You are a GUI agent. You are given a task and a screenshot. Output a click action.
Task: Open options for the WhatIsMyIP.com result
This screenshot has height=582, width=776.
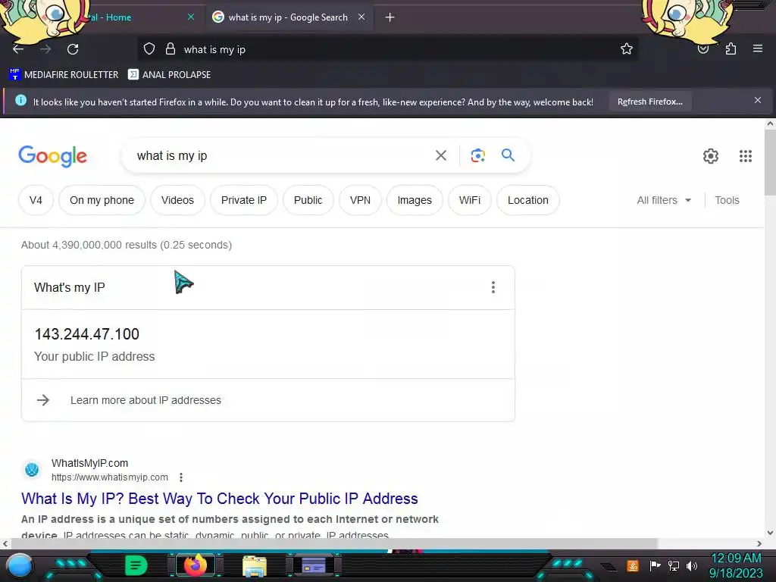[181, 477]
